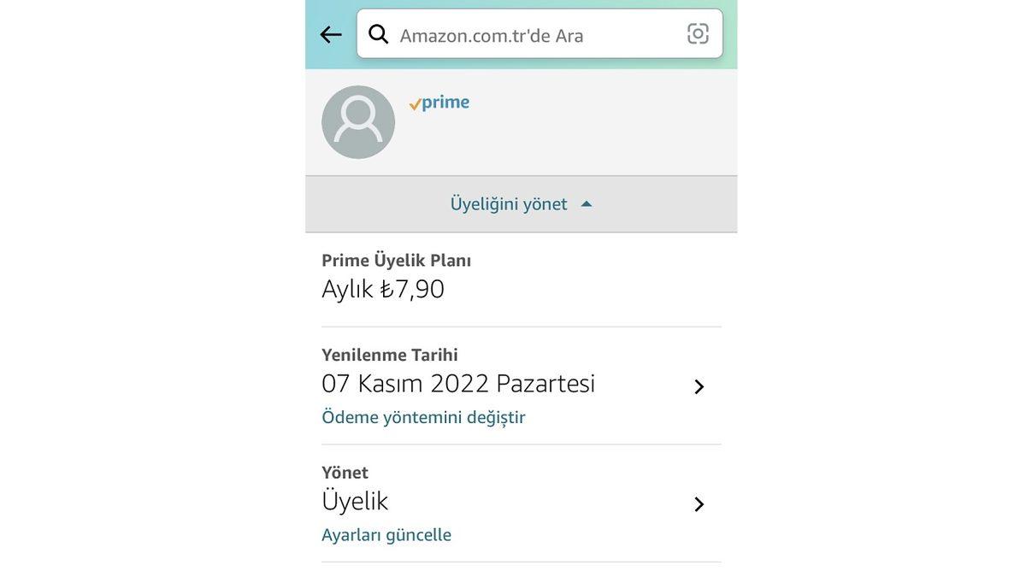Screen dimensions: 1026x577
Task: Open the Üyelik item under Yönet
Action: coord(354,500)
